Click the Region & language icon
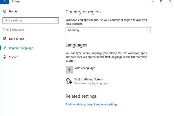Screen dimensions: 174x116 [x=5, y=48]
